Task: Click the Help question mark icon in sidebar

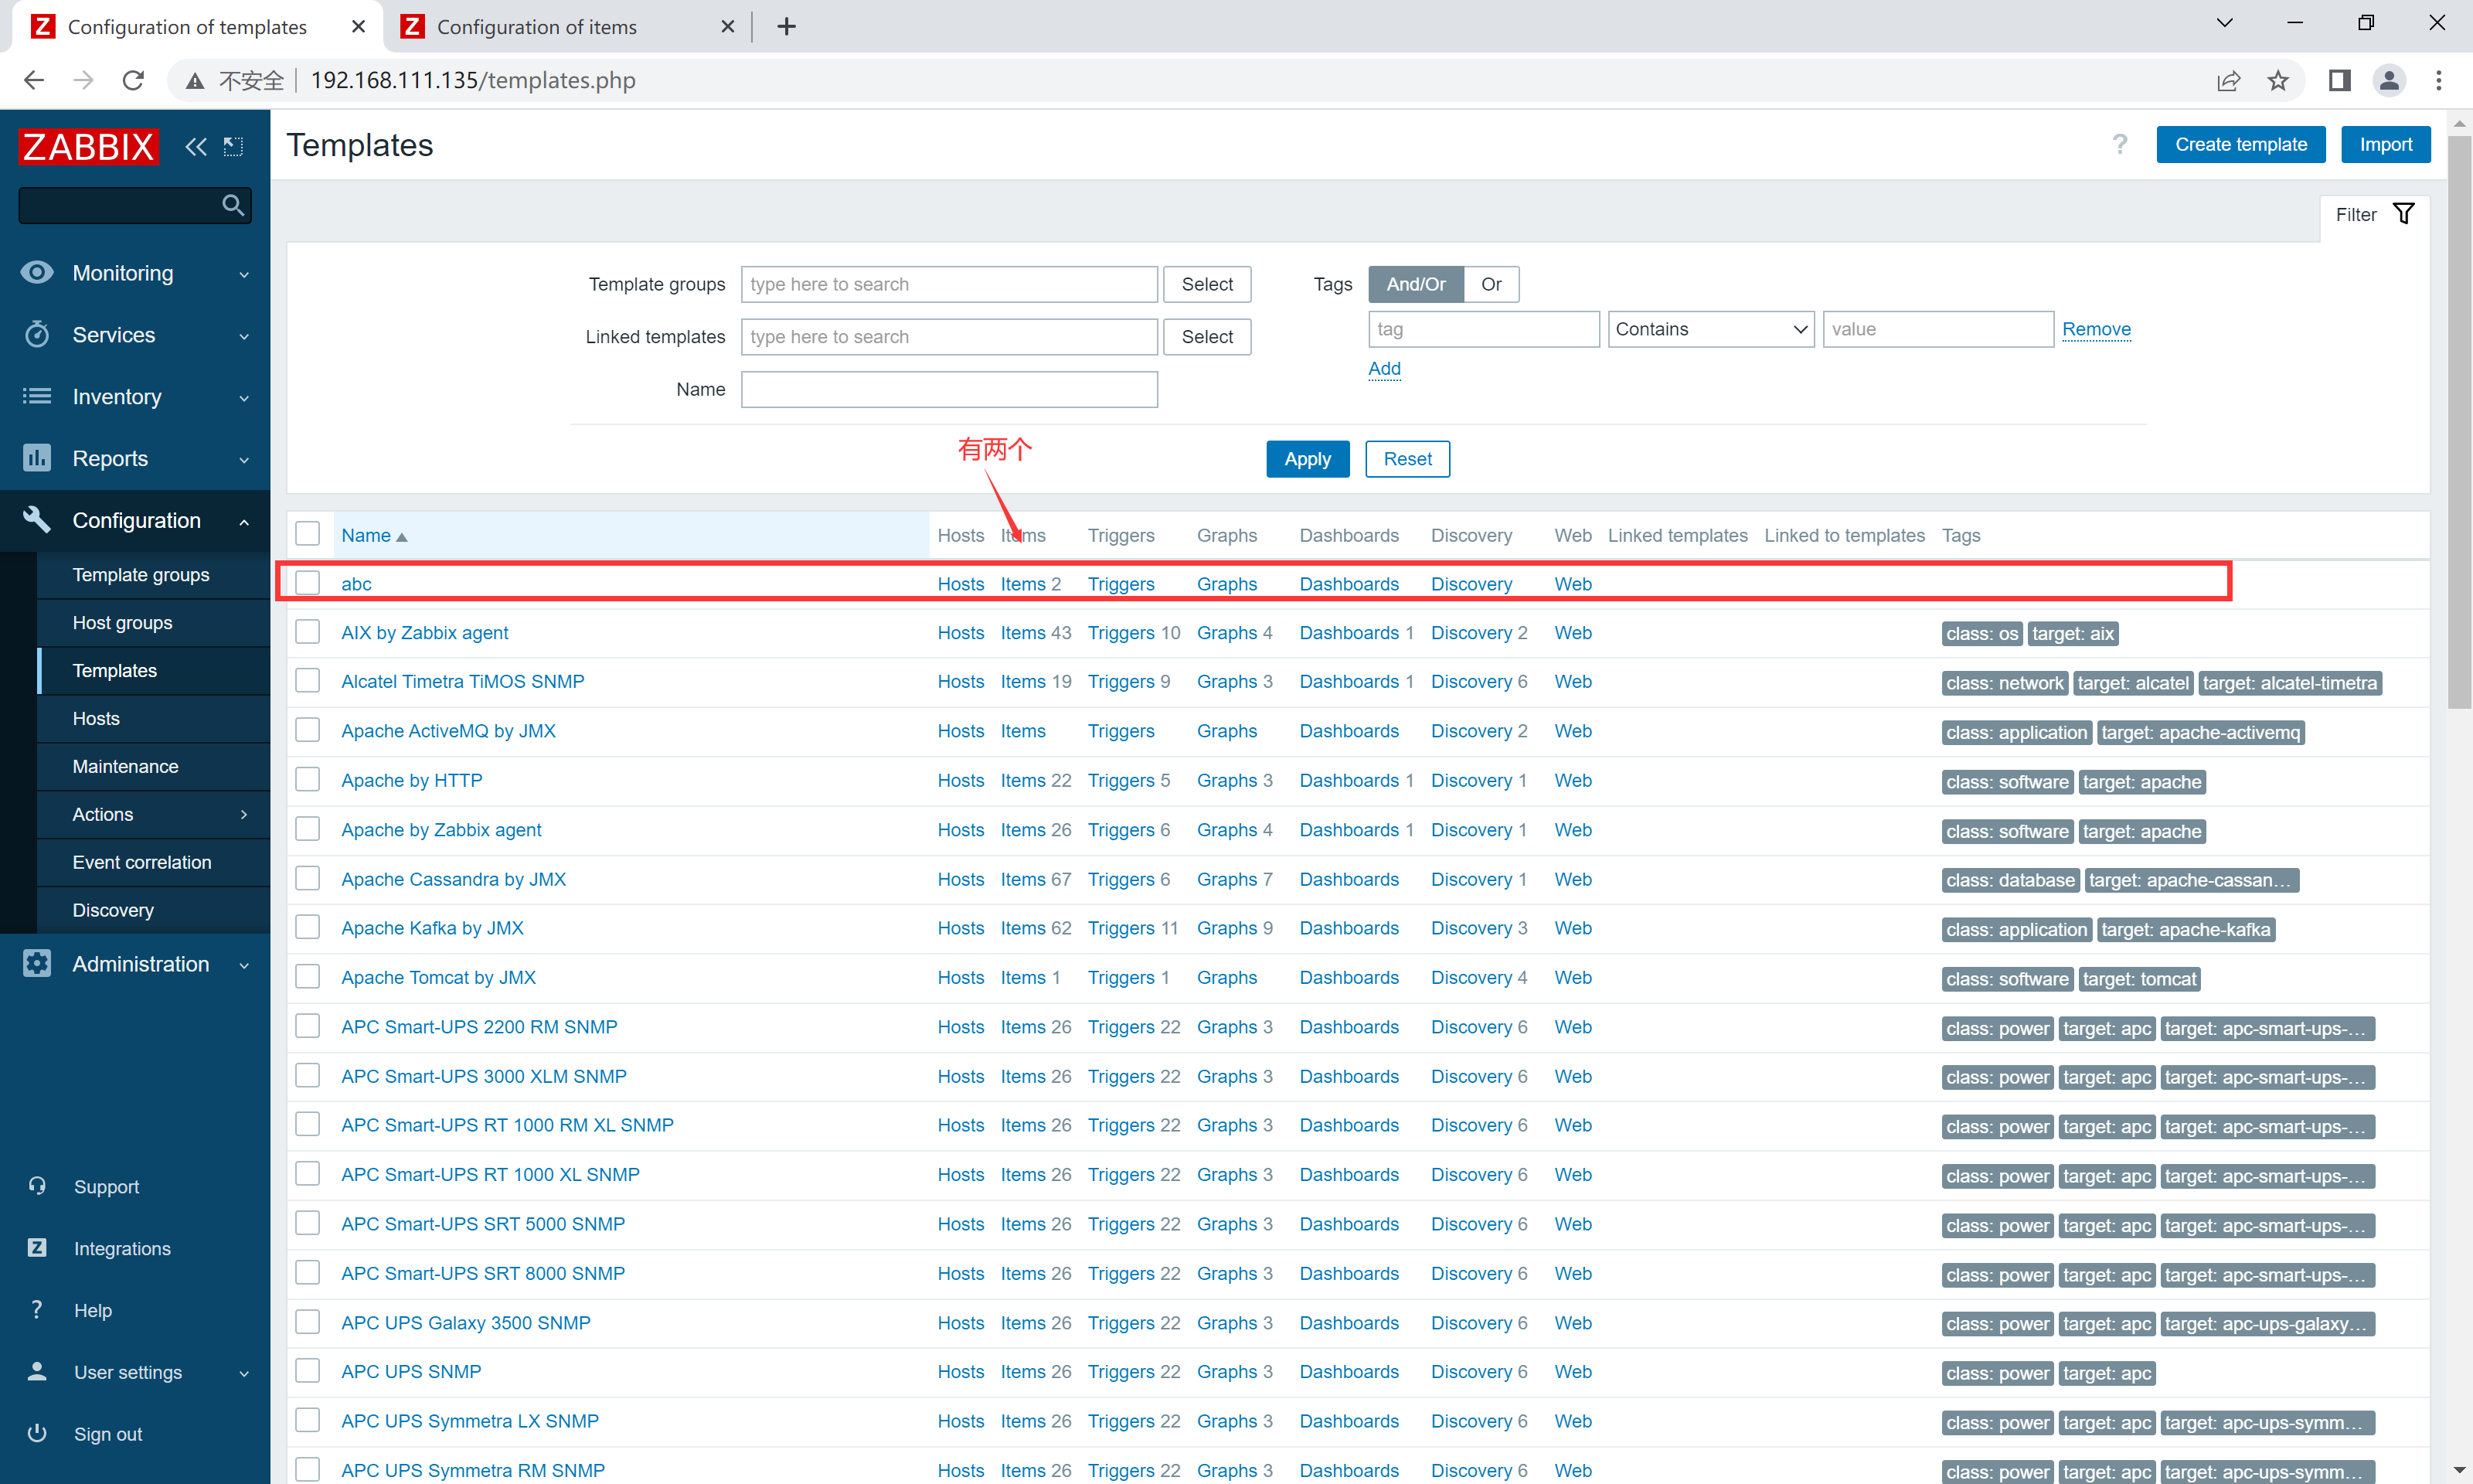Action: [x=37, y=1309]
